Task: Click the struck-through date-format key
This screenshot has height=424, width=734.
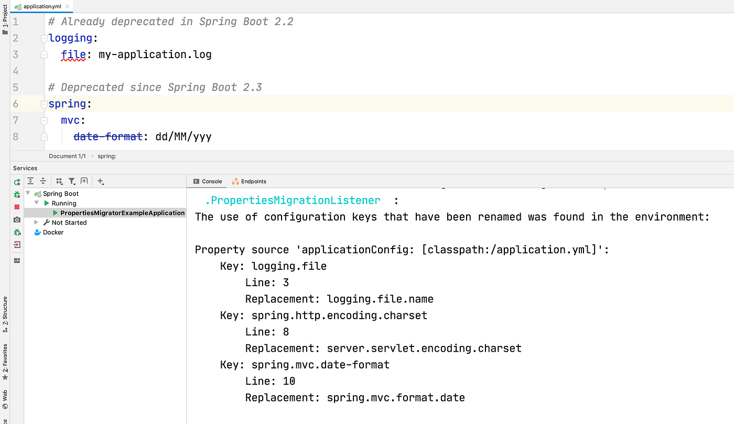Action: 107,137
